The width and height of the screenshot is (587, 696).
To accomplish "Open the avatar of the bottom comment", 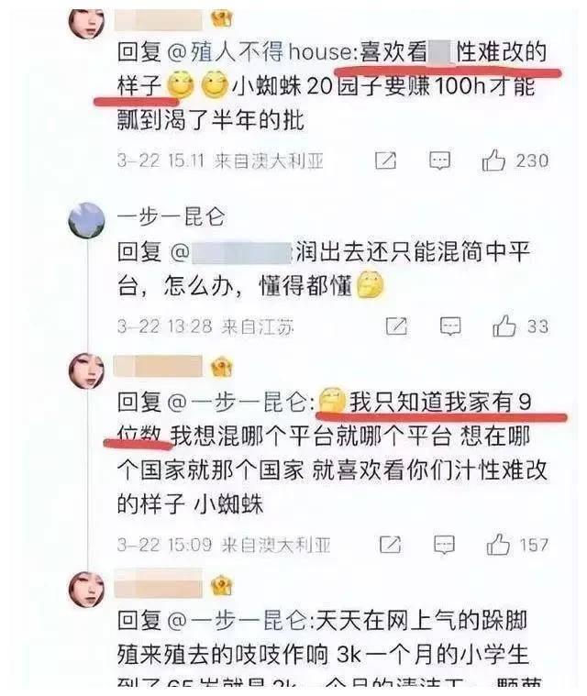I will tap(86, 590).
